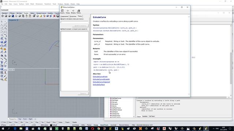Click the green H taskbar icon

(57, 128)
